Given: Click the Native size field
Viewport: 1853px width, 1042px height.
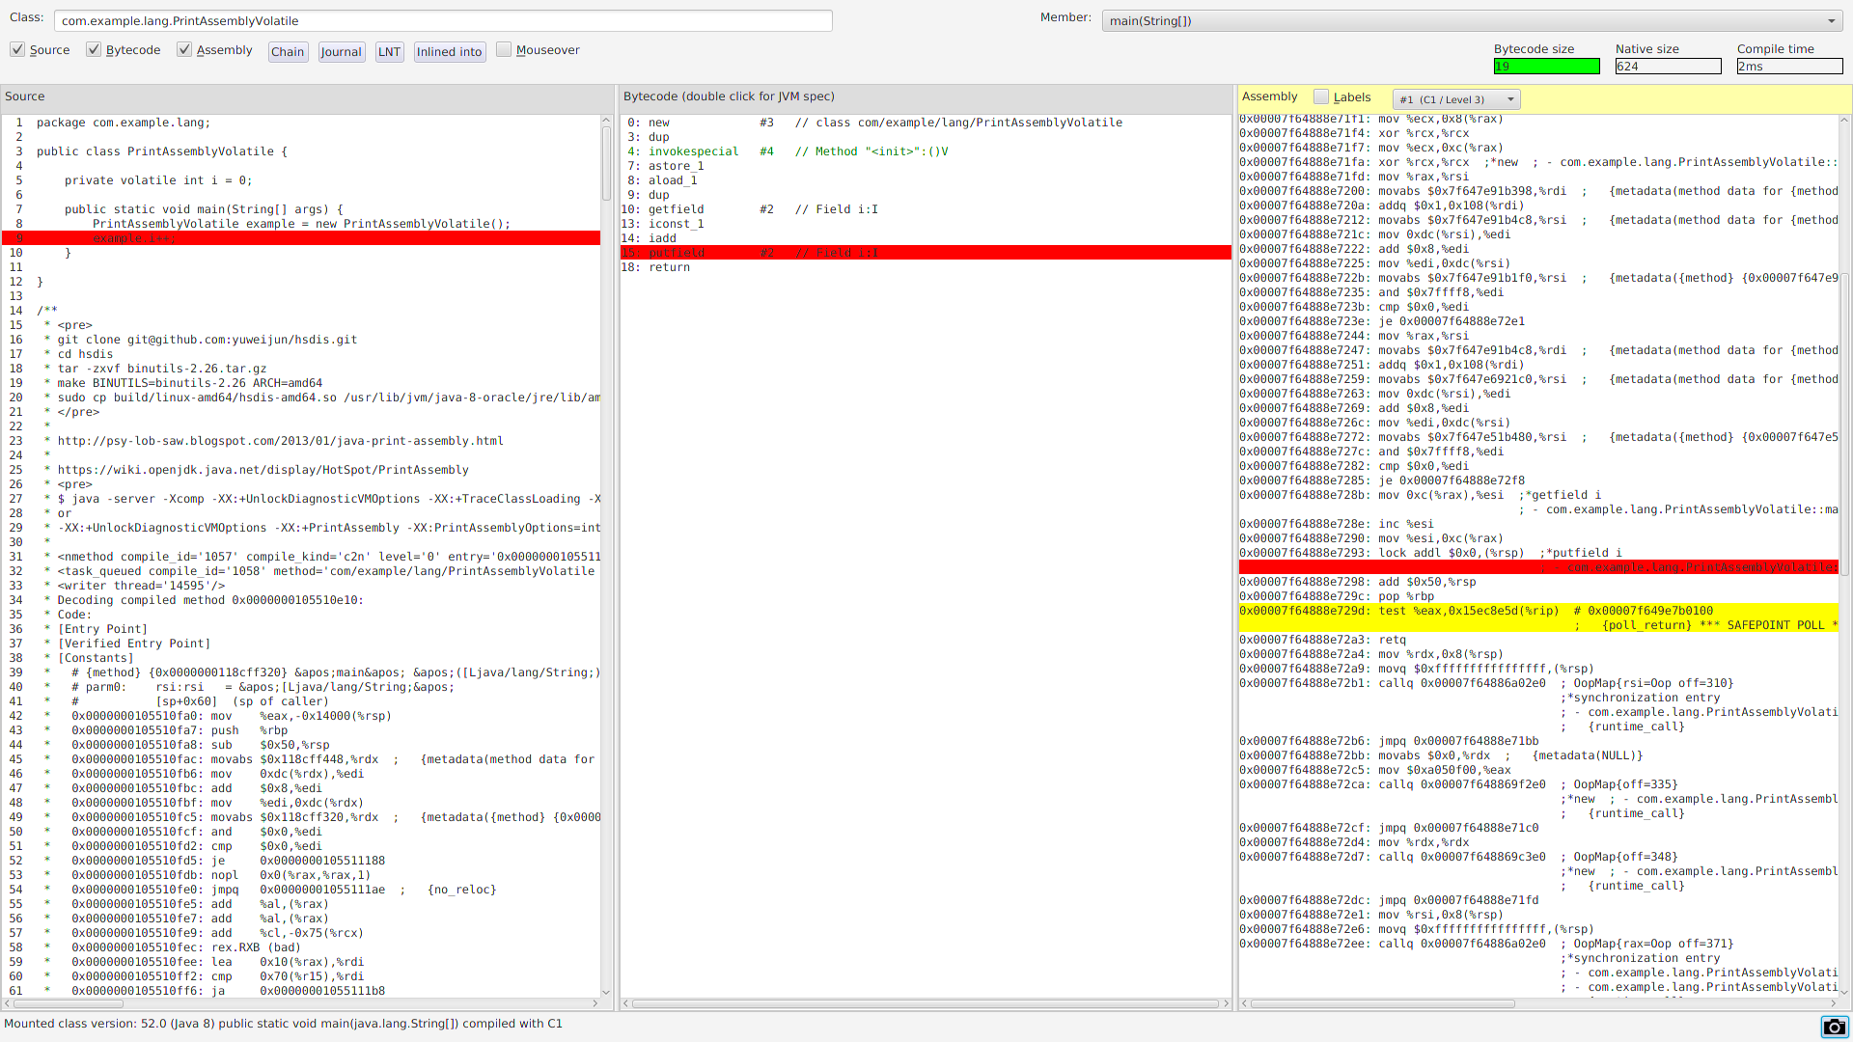Looking at the screenshot, I should 1668,67.
